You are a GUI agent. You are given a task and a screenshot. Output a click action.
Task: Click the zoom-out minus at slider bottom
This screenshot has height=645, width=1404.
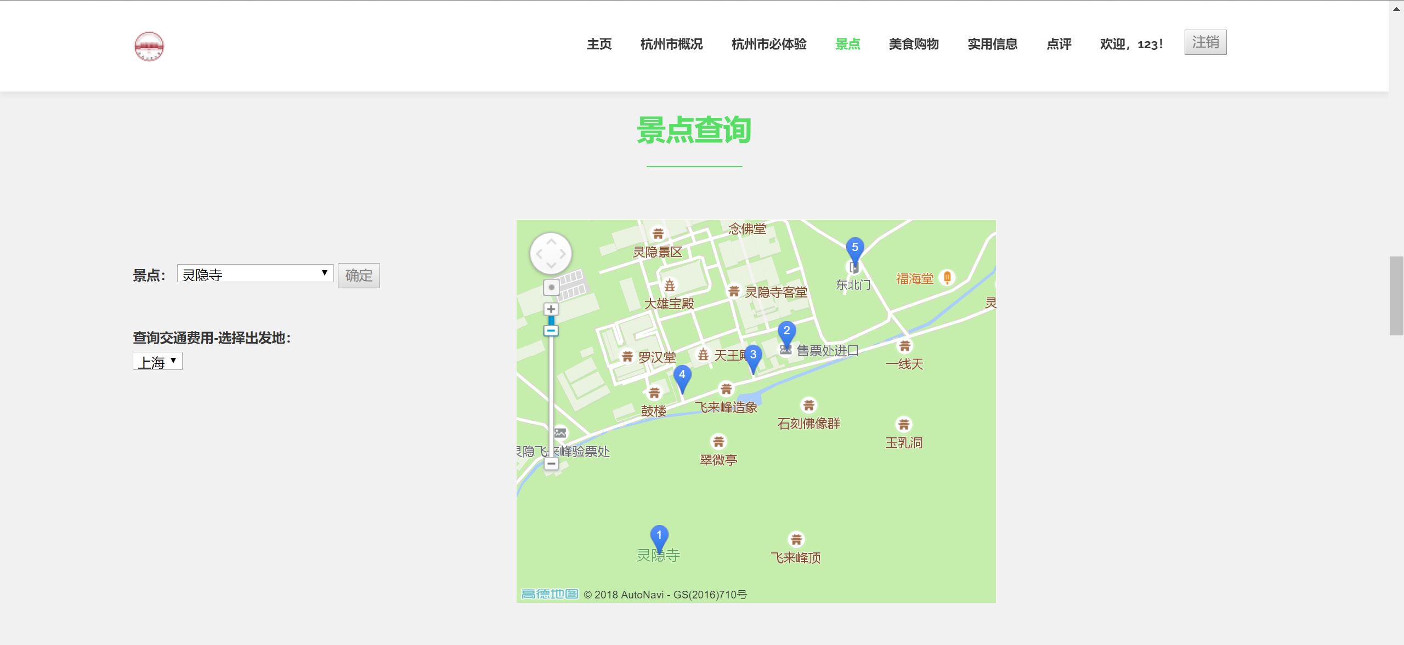point(551,464)
